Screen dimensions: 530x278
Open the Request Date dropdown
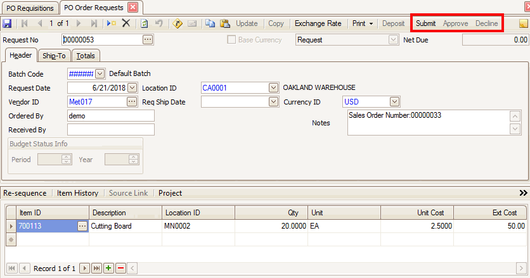tap(132, 88)
